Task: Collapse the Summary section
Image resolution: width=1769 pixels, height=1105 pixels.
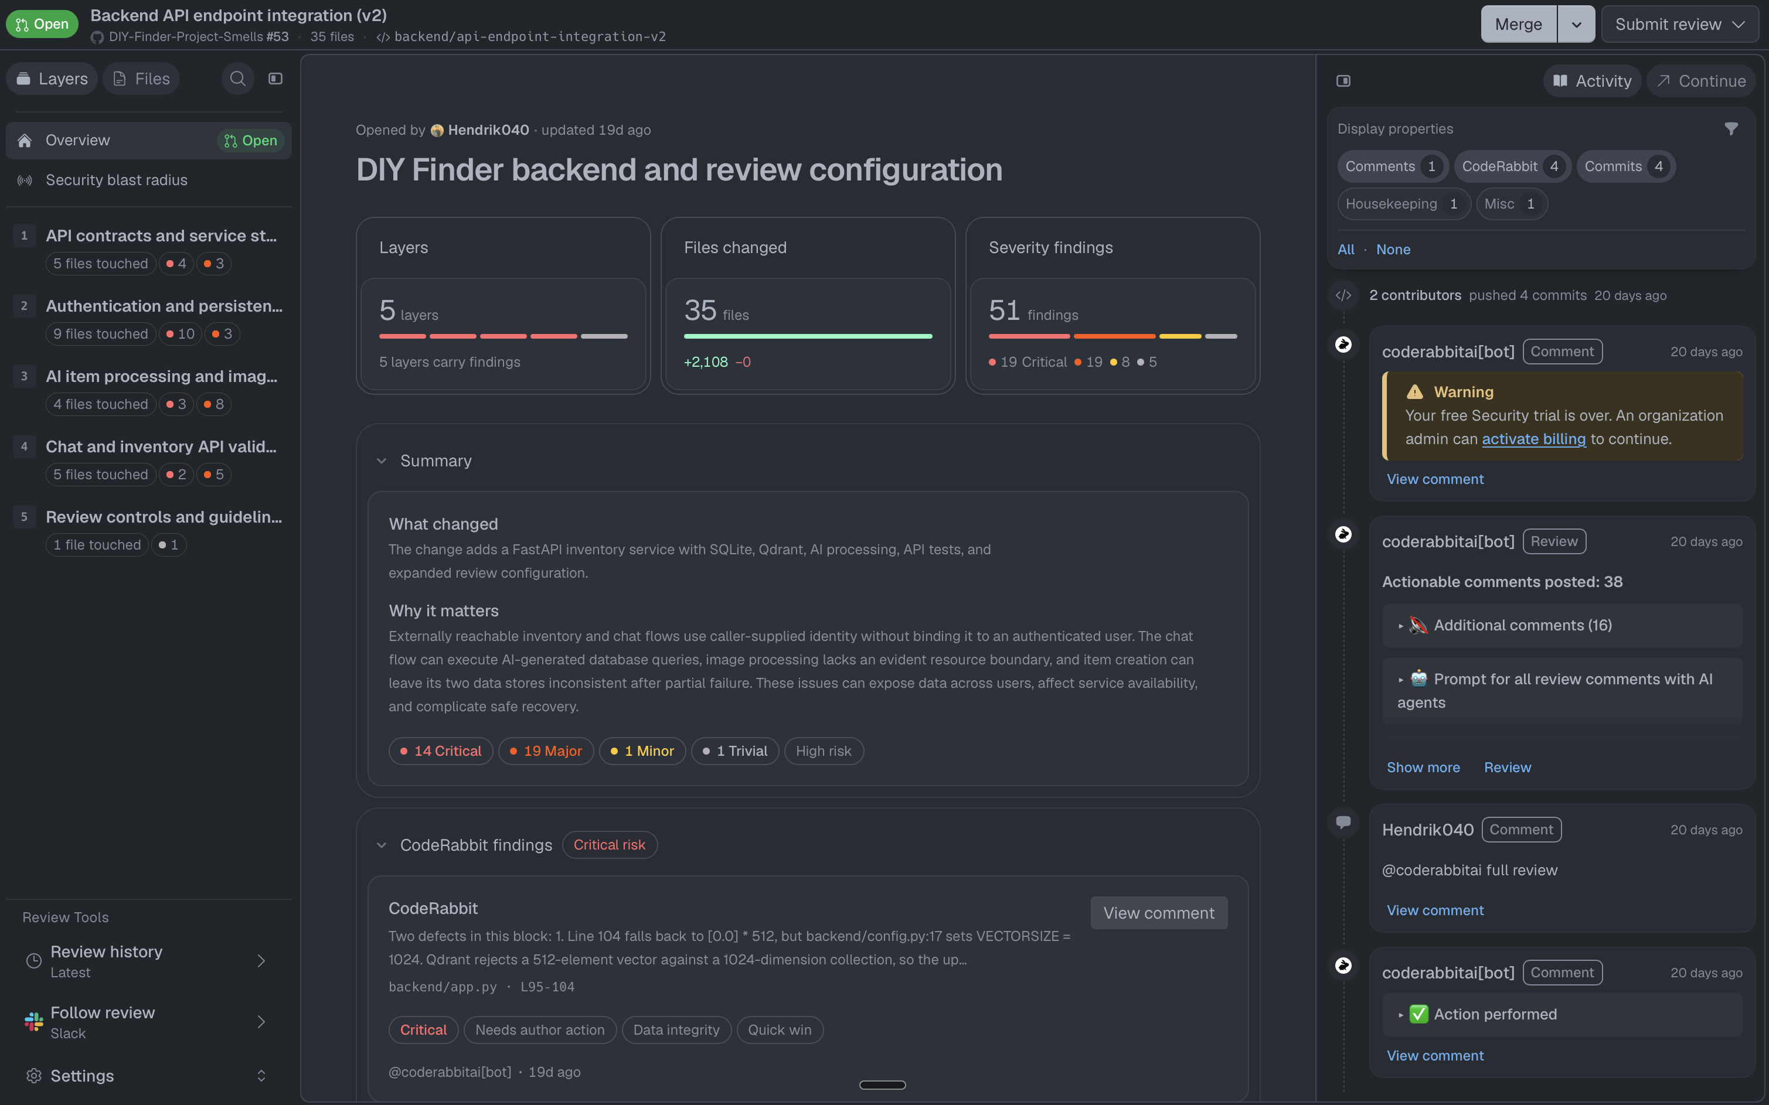Action: 382,461
